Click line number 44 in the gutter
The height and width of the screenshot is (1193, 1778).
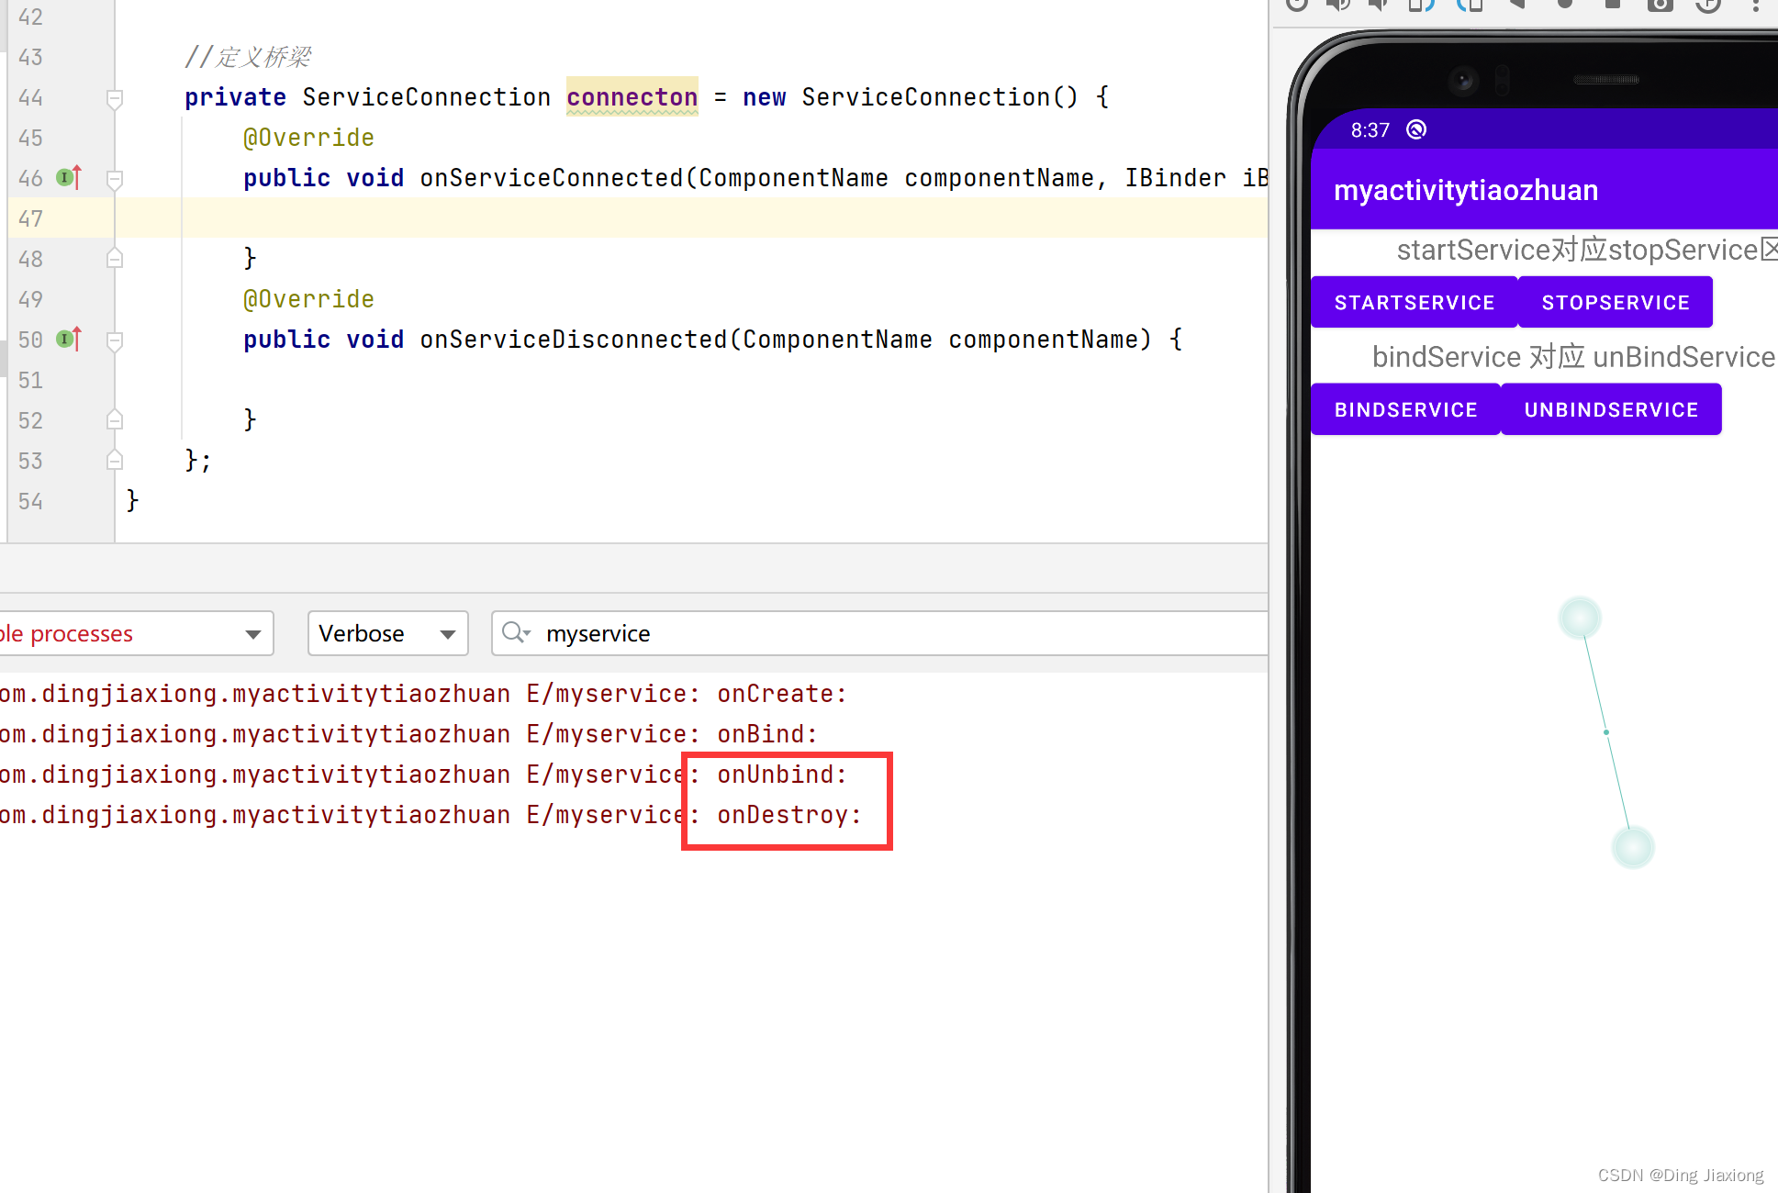click(x=30, y=97)
